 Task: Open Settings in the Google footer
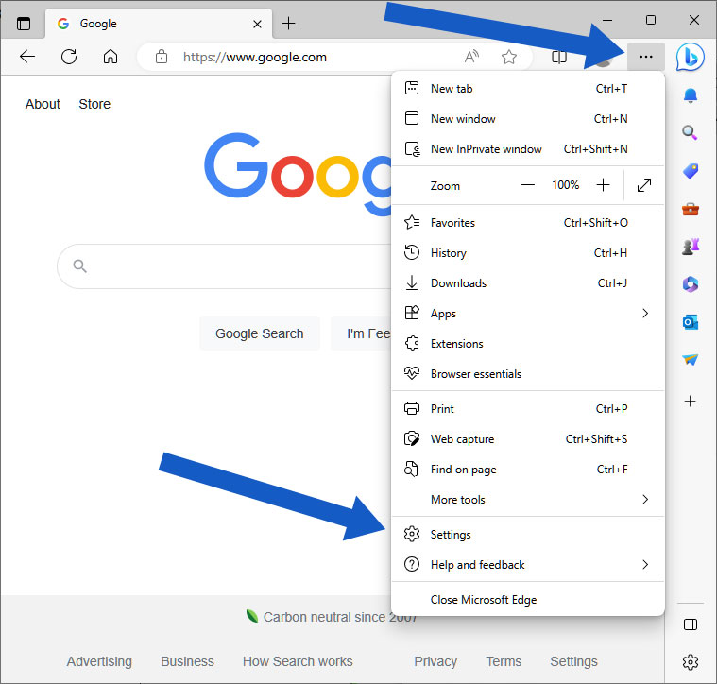click(x=573, y=661)
